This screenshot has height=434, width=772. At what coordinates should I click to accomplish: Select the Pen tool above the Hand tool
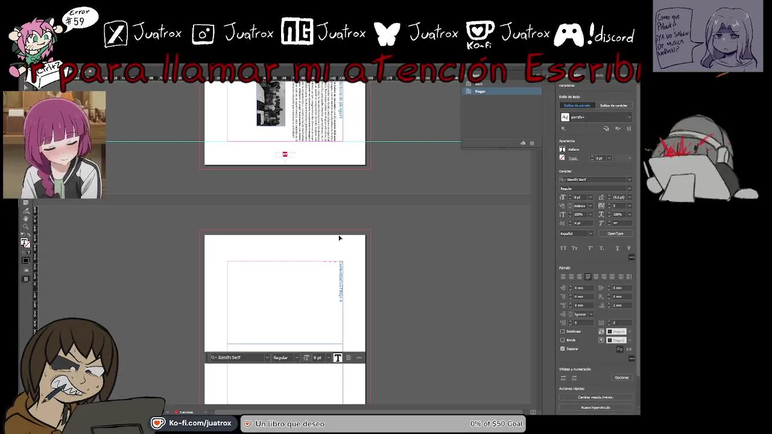pos(26,211)
